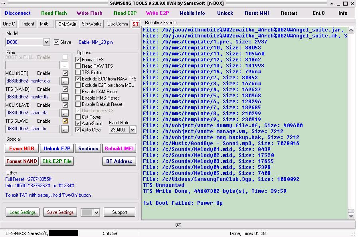Uncheck the Slave checkbox
The image size is (358, 237).
tap(56, 42)
